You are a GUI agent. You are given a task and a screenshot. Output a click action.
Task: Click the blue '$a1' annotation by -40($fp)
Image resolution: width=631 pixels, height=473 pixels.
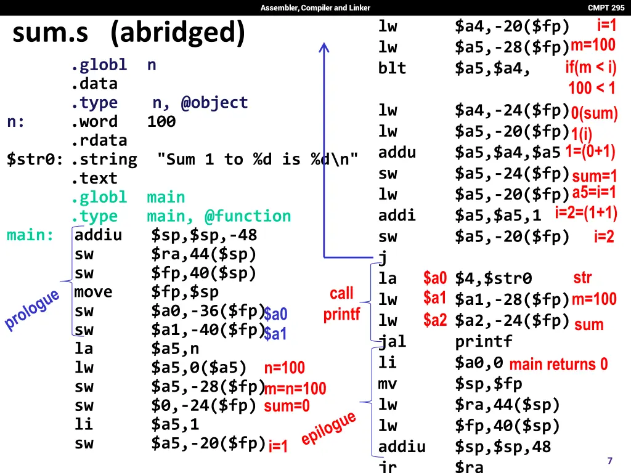tap(275, 334)
